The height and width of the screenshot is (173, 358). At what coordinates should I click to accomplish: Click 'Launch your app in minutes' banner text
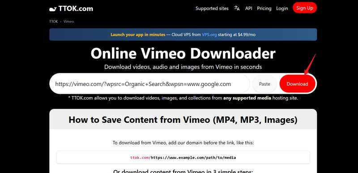pyautogui.click(x=138, y=35)
